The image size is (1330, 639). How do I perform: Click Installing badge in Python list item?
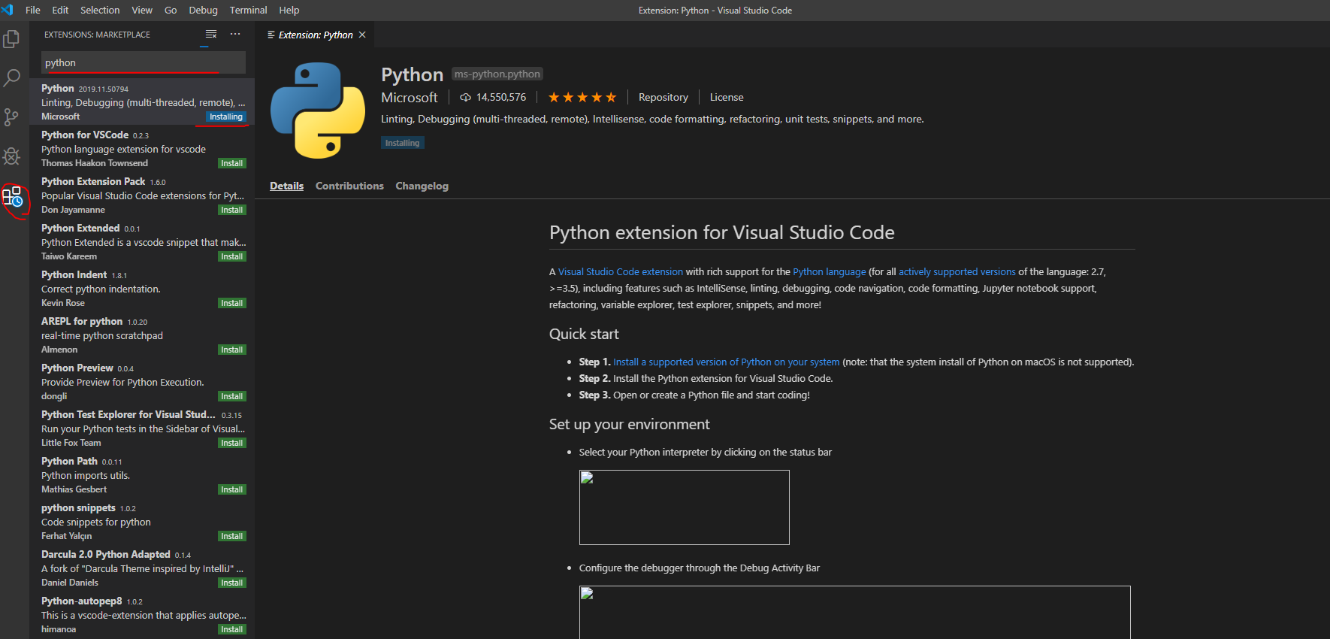coord(226,117)
